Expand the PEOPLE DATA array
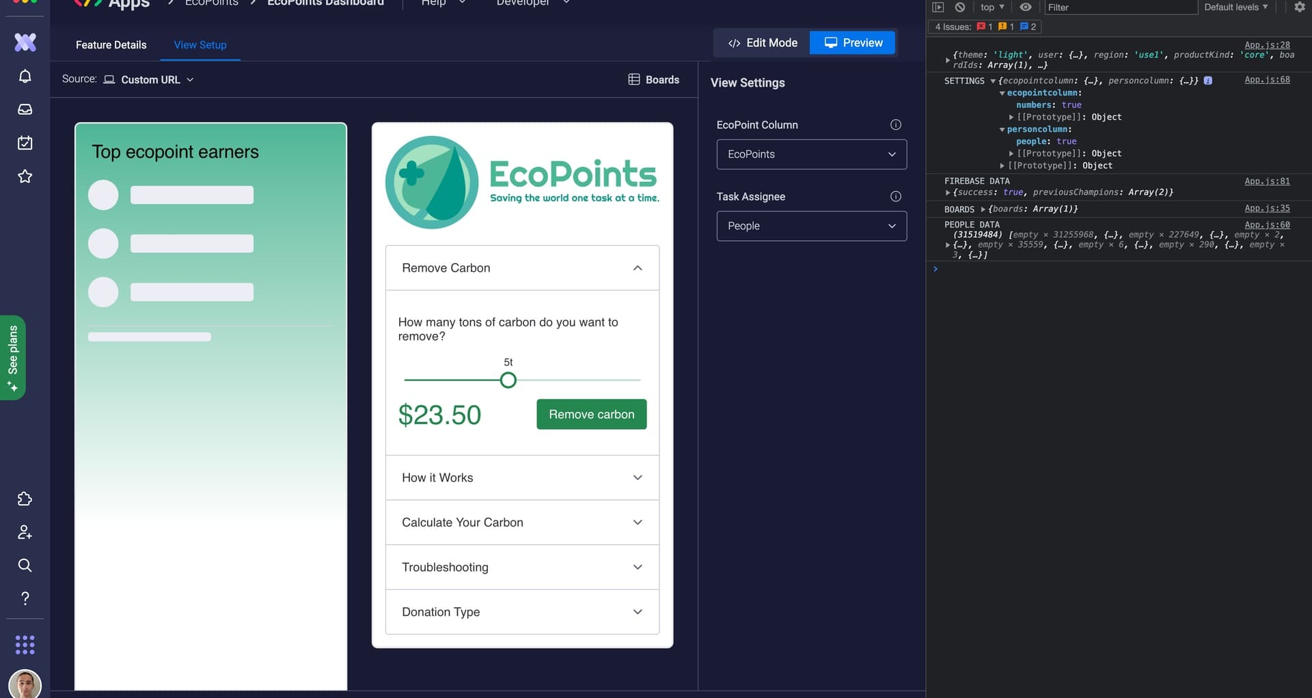1312x698 pixels. (948, 245)
